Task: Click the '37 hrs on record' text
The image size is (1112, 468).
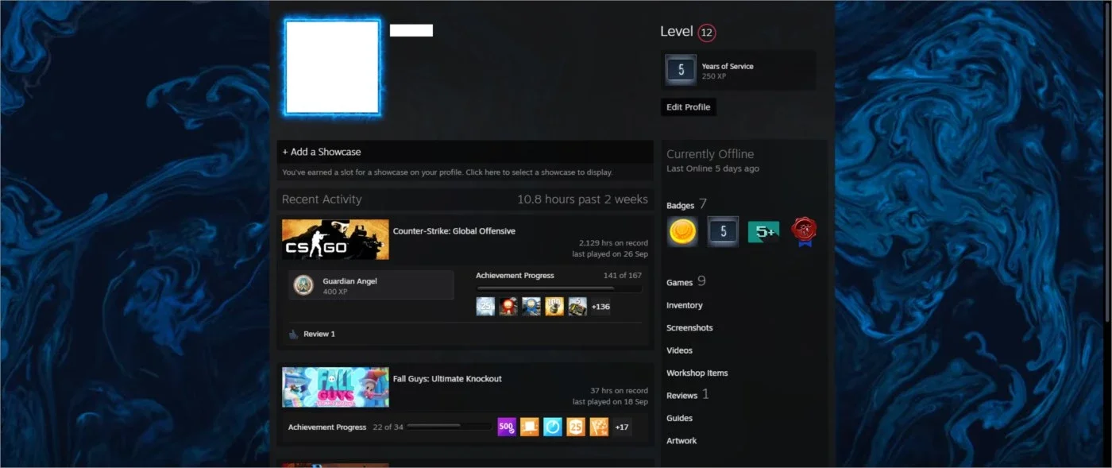Action: click(x=619, y=391)
